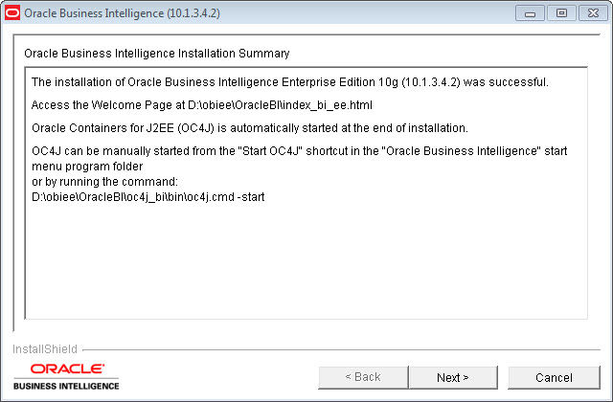Click the Installation Summary heading
The width and height of the screenshot is (613, 402).
tap(157, 54)
